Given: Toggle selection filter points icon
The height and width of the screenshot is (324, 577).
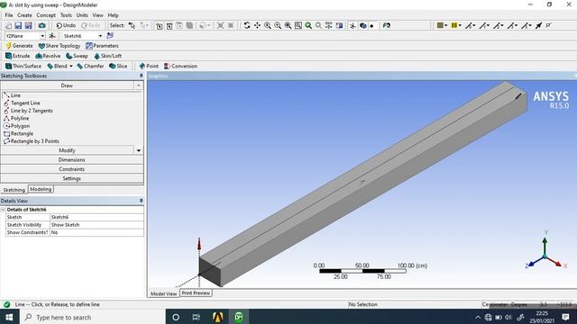Looking at the screenshot, I should [159, 26].
